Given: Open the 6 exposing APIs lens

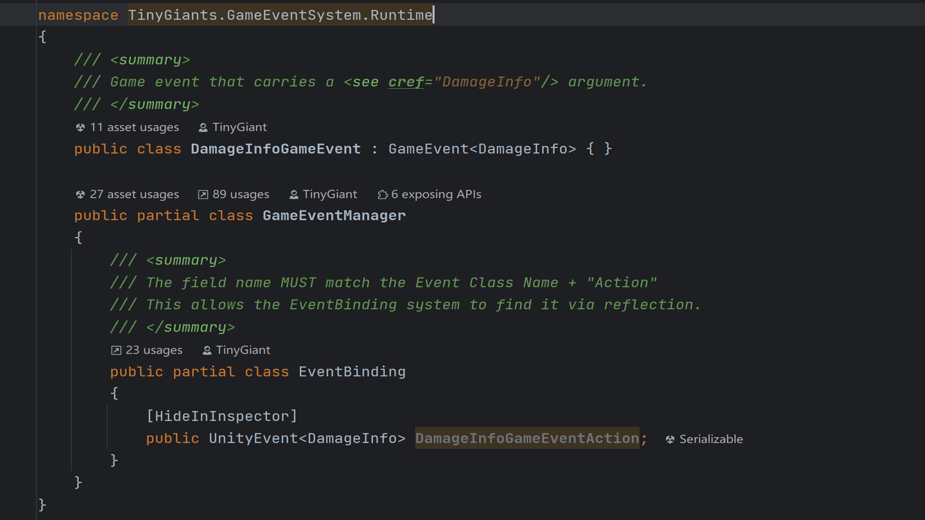Looking at the screenshot, I should 436,195.
